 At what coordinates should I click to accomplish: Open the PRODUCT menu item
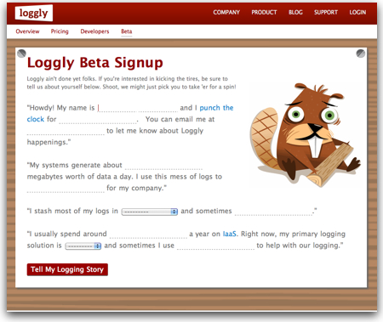[264, 13]
